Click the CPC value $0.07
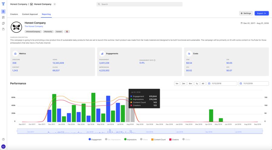 point(229,70)
